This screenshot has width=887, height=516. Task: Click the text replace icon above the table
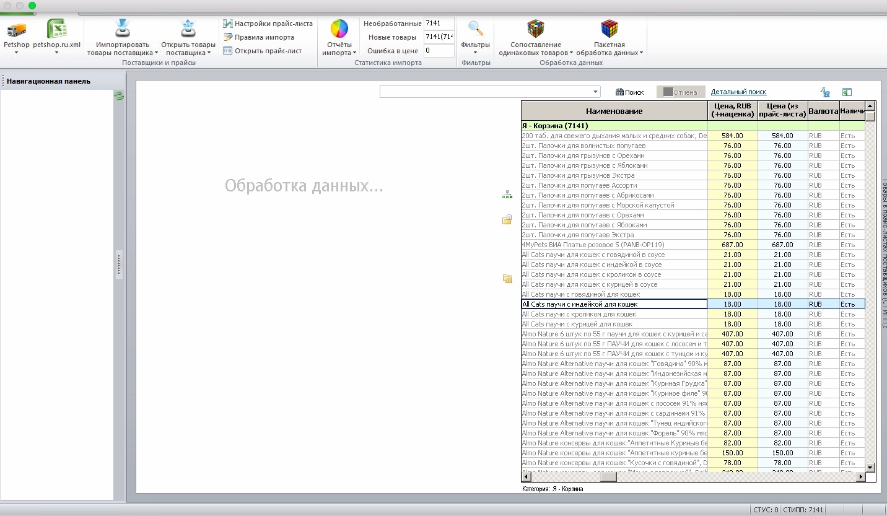tap(825, 92)
